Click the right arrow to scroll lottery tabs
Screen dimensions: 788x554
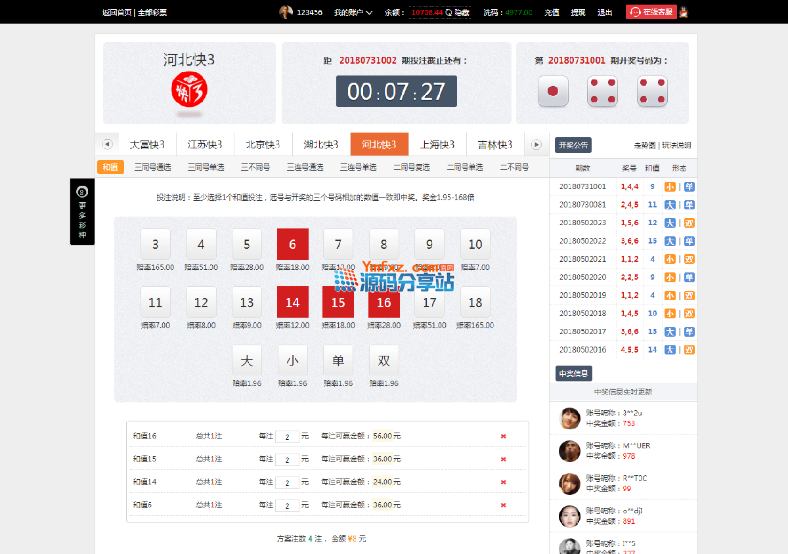[x=536, y=144]
